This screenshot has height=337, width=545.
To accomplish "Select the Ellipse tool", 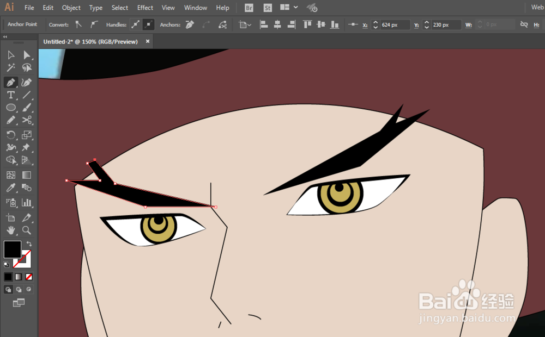I will tap(11, 108).
